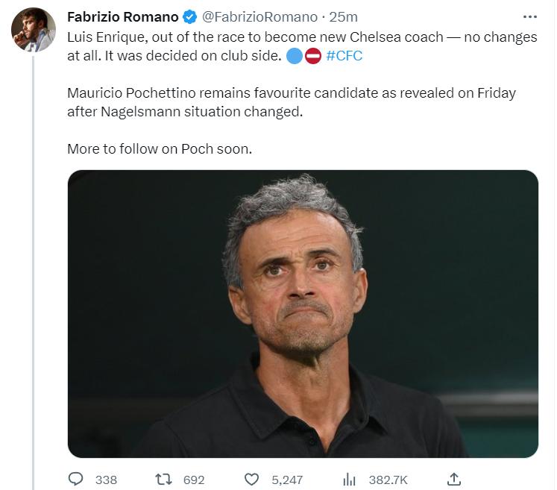The image size is (557, 490).
Task: Like the tweet with heart icon
Action: pyautogui.click(x=251, y=480)
